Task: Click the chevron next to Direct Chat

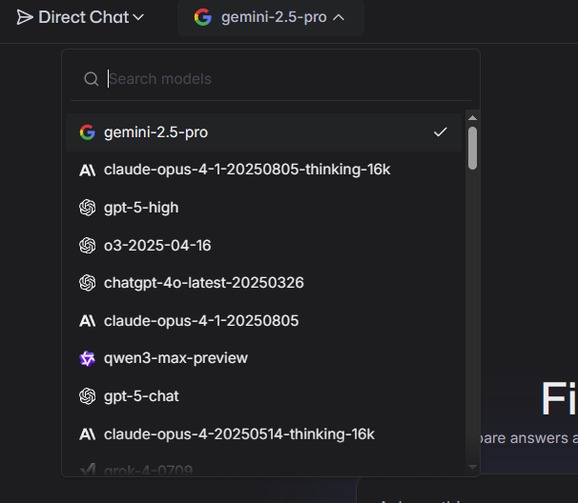Action: (x=139, y=17)
